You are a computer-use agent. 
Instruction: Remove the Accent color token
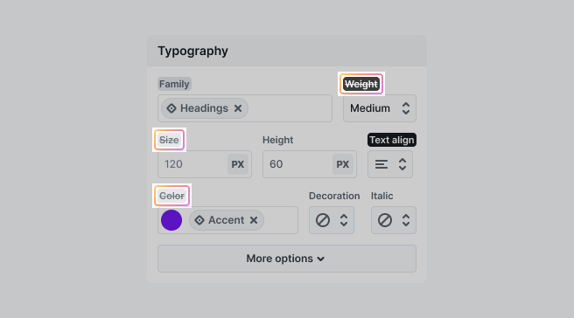254,220
